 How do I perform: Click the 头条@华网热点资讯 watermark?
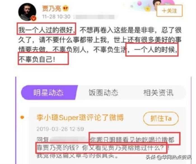(x=169, y=157)
